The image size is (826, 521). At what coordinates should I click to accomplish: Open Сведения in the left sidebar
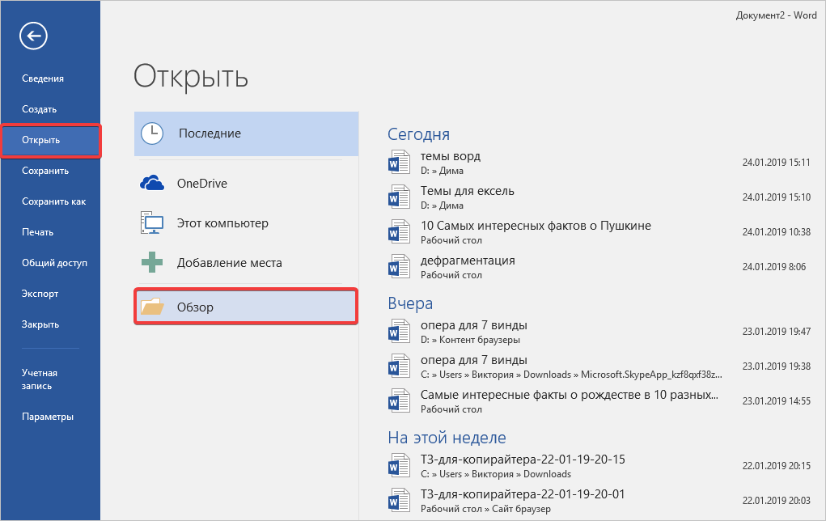(43, 78)
